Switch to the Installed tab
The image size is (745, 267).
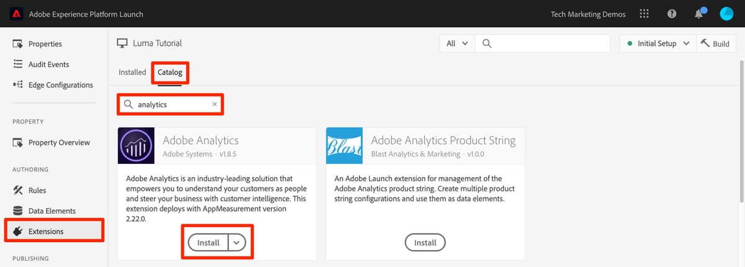tap(132, 72)
